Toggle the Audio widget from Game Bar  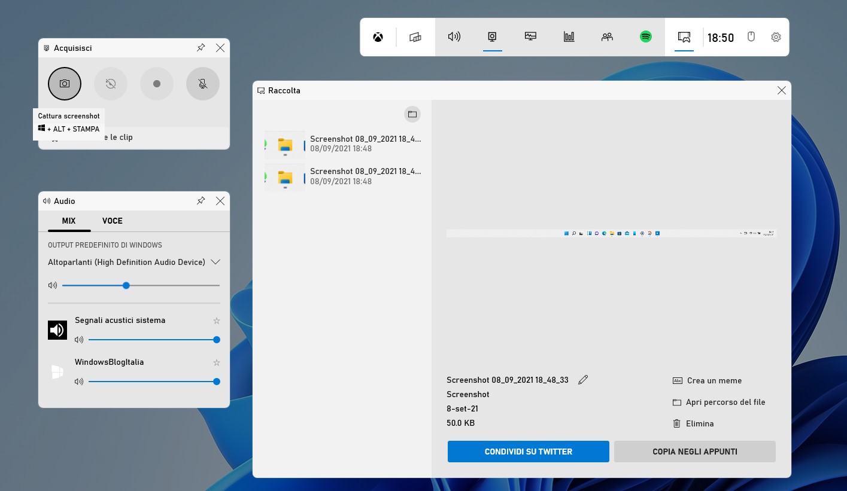point(454,36)
